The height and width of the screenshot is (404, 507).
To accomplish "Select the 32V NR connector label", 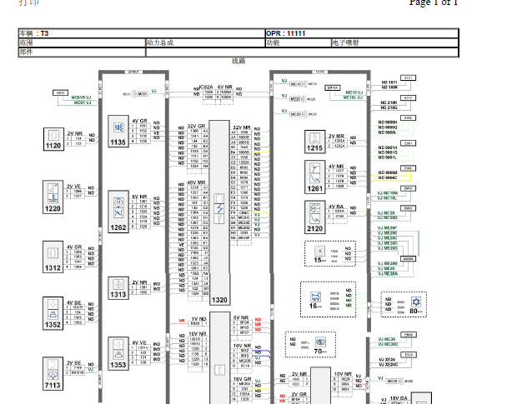I will coord(242,127).
